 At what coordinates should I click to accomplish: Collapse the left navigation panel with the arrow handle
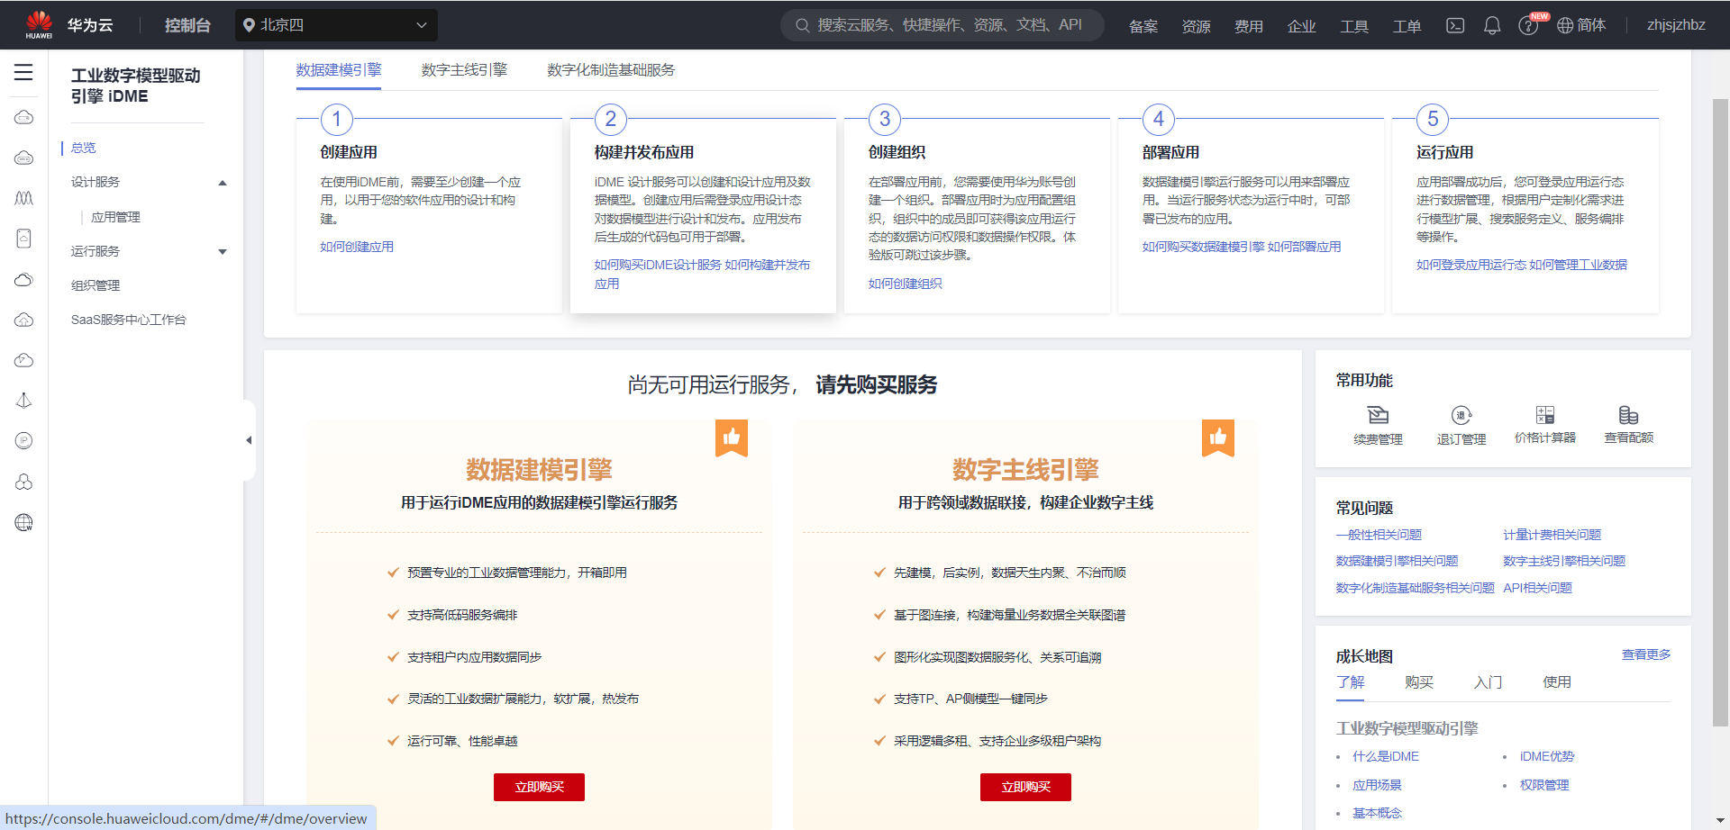[249, 440]
